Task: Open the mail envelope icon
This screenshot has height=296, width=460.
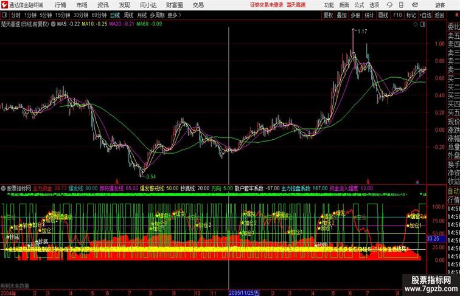Action: coord(415,5)
